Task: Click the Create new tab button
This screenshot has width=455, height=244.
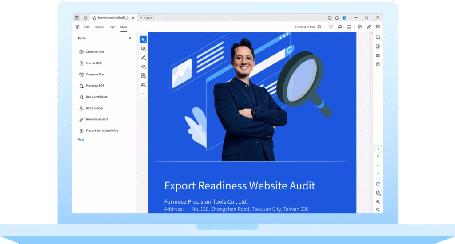Action: [146, 18]
